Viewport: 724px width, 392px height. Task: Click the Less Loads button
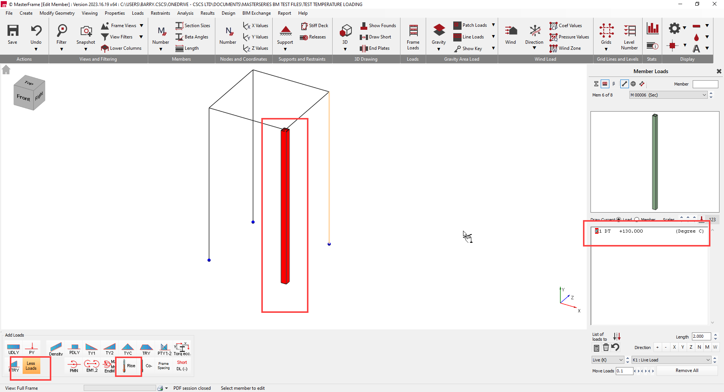tap(31, 366)
